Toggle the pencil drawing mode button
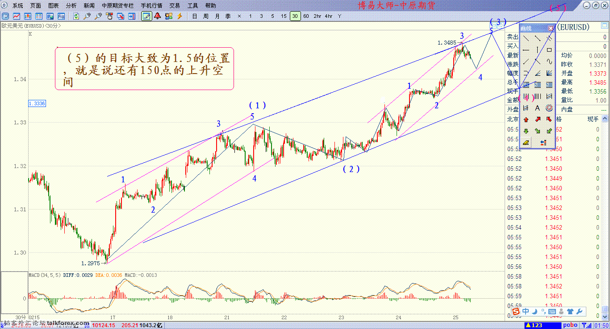This screenshot has height=329, width=610. [x=146, y=16]
